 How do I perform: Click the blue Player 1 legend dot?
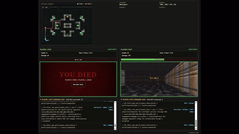click(x=78, y=4)
